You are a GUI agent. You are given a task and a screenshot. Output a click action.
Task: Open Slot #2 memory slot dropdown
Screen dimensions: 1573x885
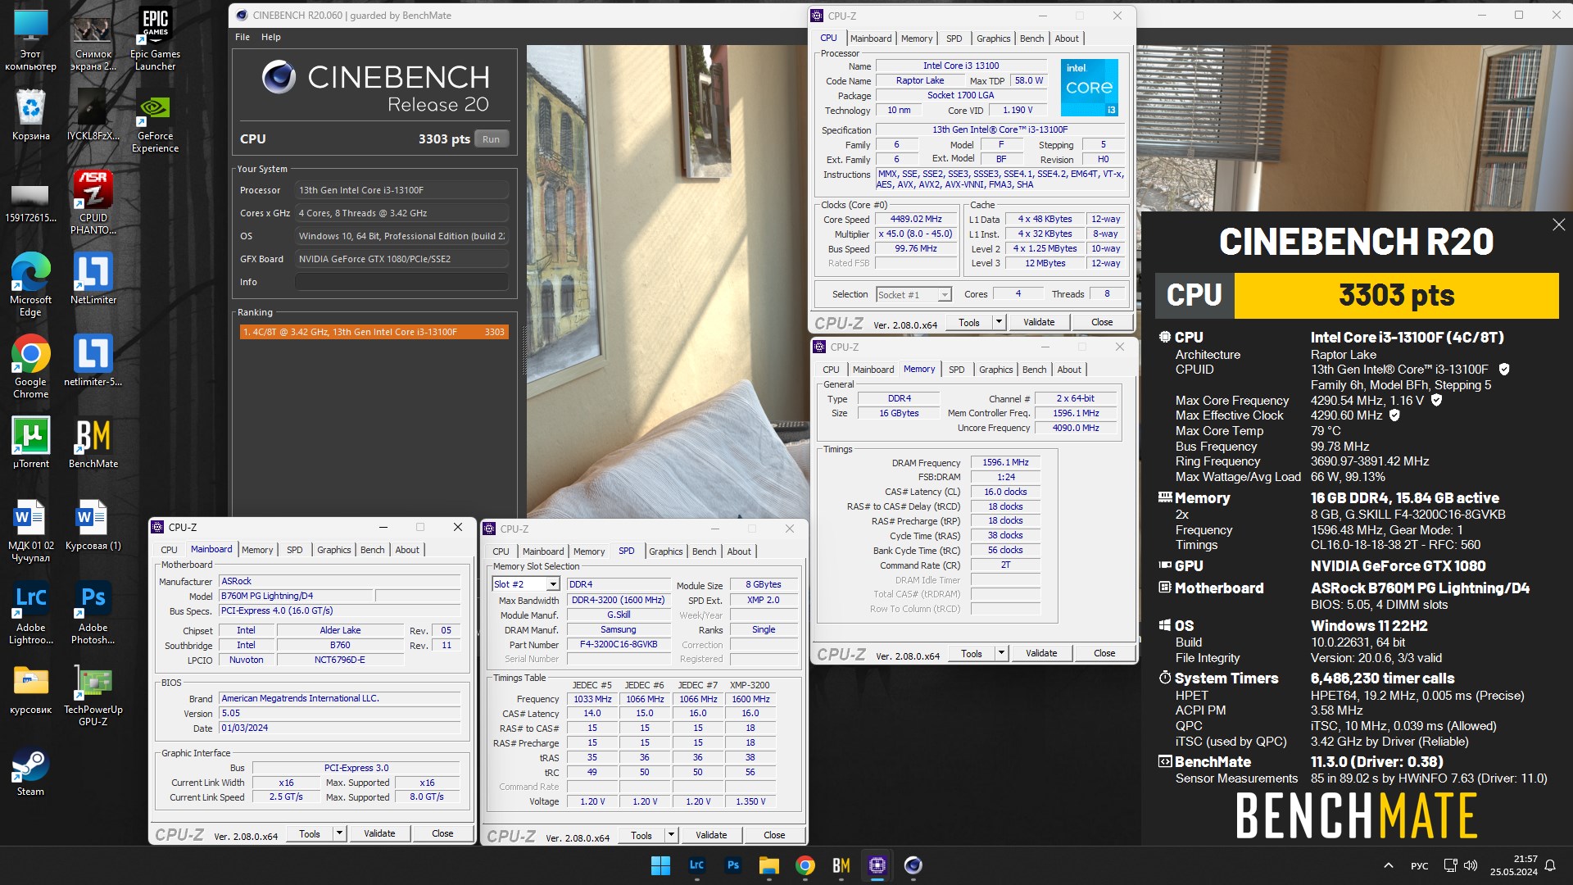525,584
